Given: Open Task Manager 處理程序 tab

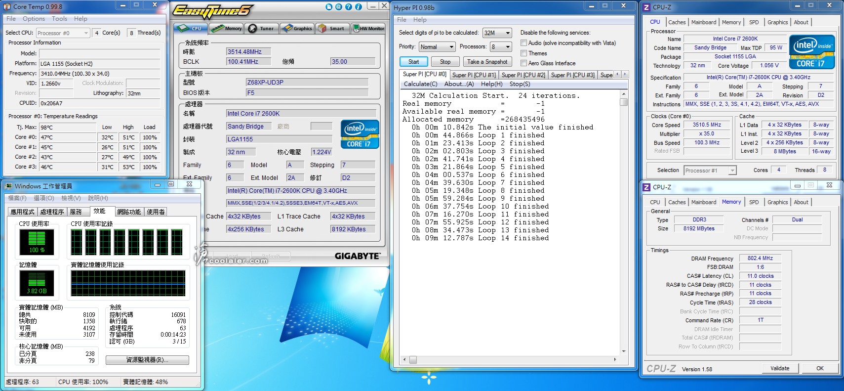Looking at the screenshot, I should click(x=52, y=212).
